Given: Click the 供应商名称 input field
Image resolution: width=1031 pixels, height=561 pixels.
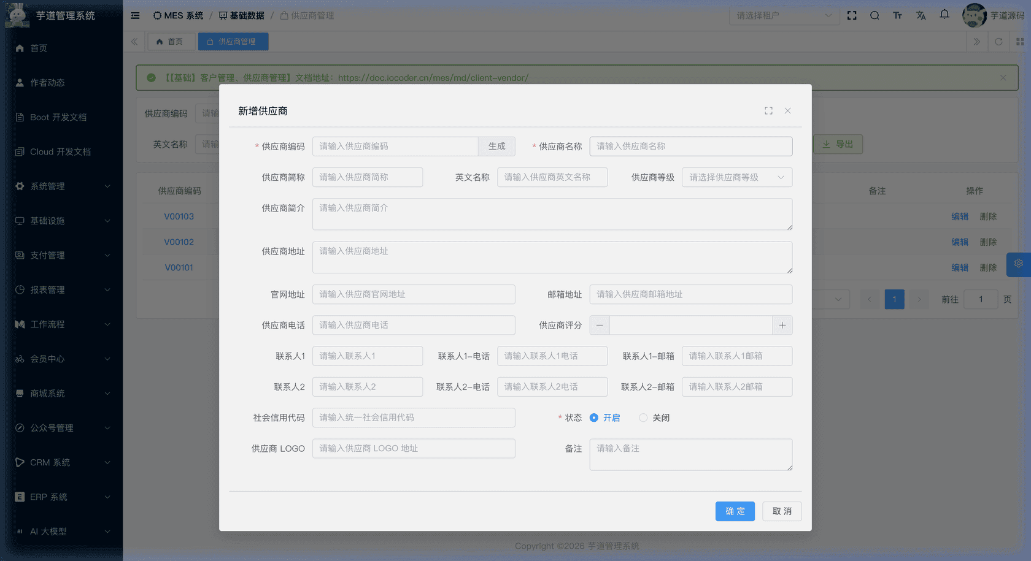Looking at the screenshot, I should point(690,146).
